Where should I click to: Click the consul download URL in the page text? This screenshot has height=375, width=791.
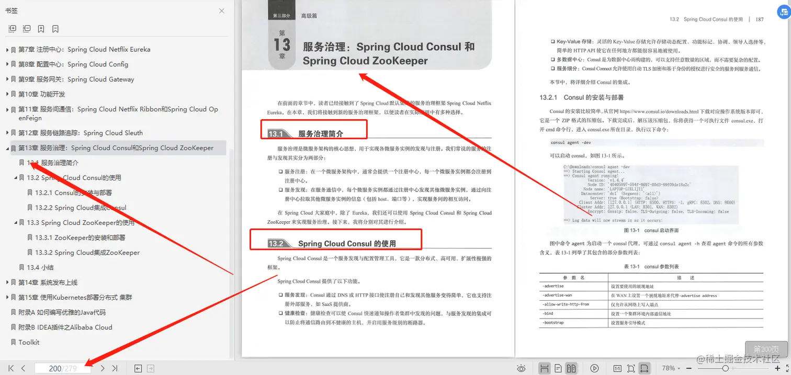[x=659, y=111]
